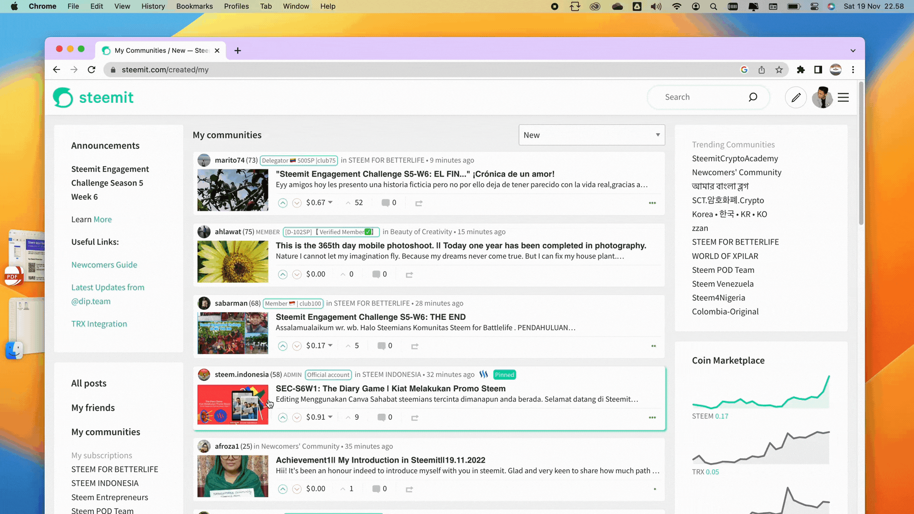Open macOS Control Center
This screenshot has width=914, height=514.
point(814,6)
